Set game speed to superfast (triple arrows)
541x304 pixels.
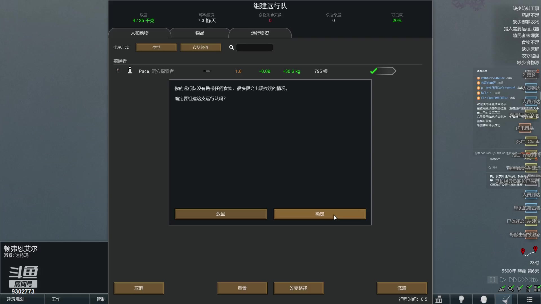coord(523,280)
